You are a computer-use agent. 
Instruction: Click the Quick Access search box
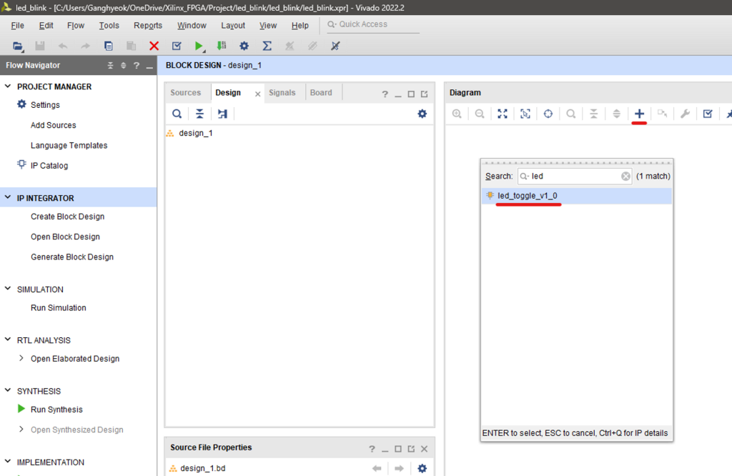pyautogui.click(x=372, y=24)
